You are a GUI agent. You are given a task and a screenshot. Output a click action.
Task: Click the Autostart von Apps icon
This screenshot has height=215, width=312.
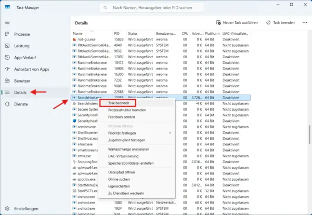pyautogui.click(x=7, y=69)
